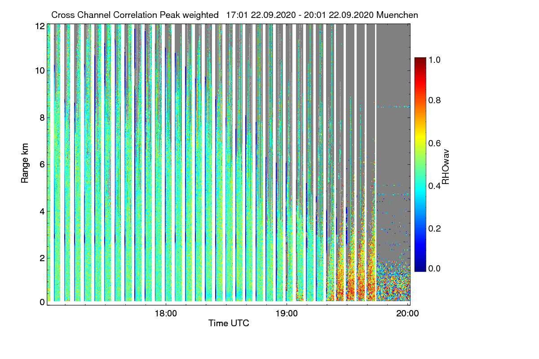
Task: Click the 'RHOwav' colorbar label
Action: (x=446, y=167)
